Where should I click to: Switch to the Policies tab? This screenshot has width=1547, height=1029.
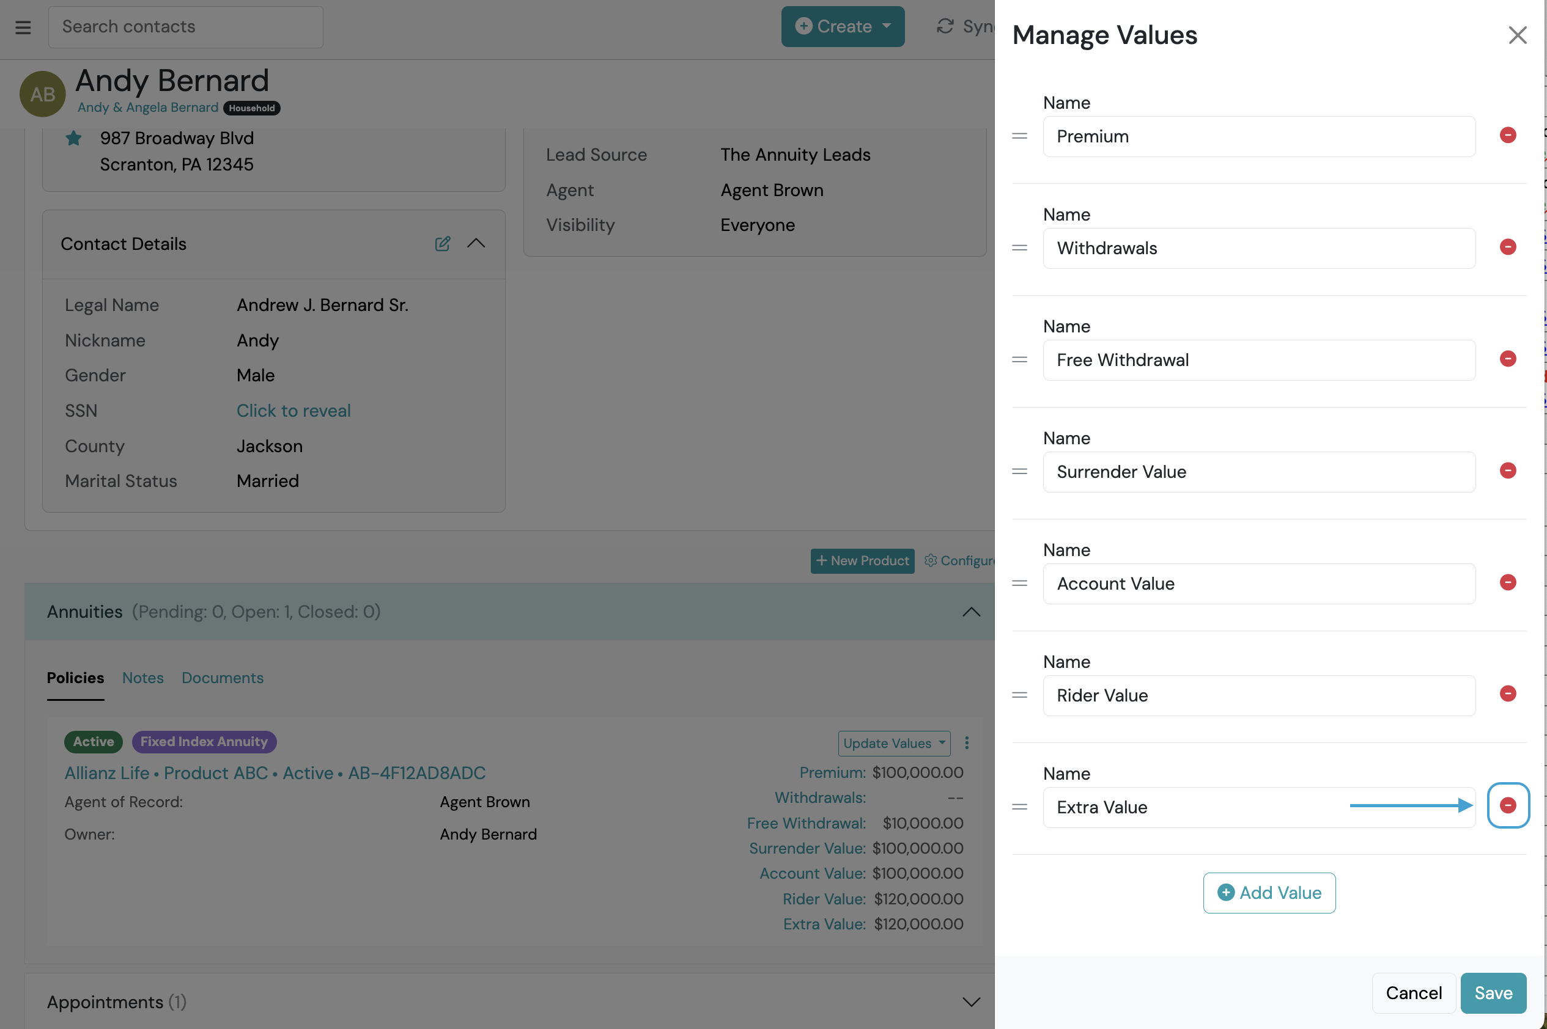pos(75,678)
